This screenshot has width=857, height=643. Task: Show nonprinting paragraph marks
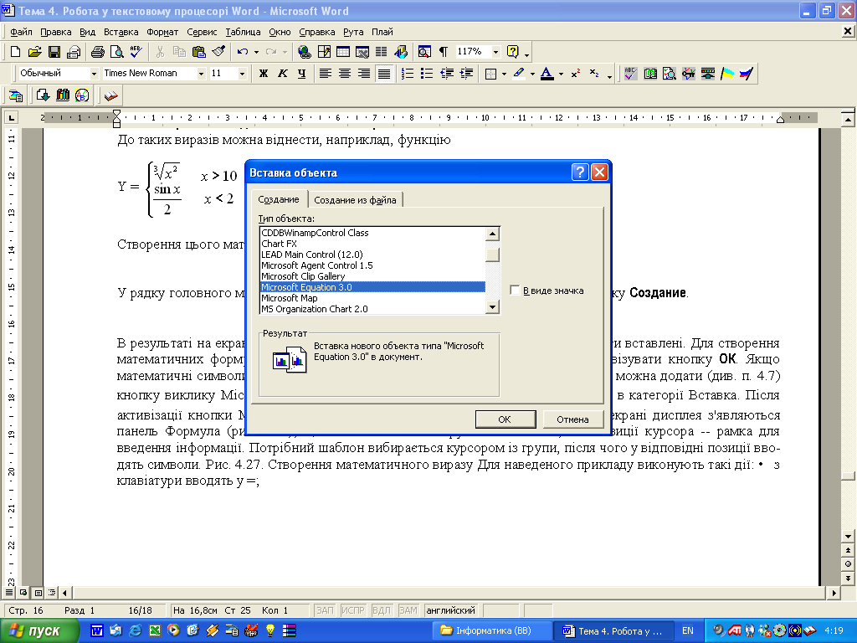click(x=444, y=52)
